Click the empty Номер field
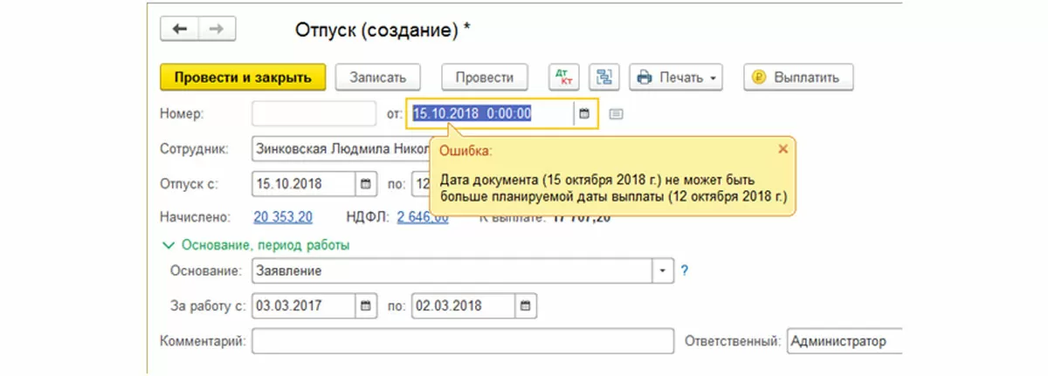The image size is (1048, 376). click(314, 113)
